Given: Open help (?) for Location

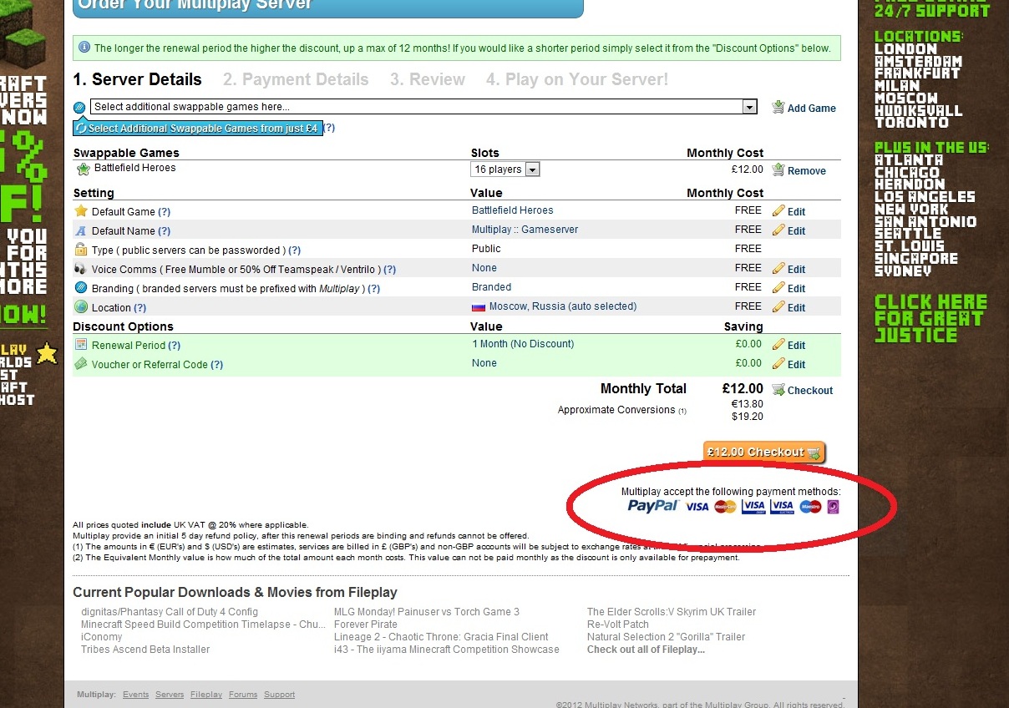Looking at the screenshot, I should (140, 308).
